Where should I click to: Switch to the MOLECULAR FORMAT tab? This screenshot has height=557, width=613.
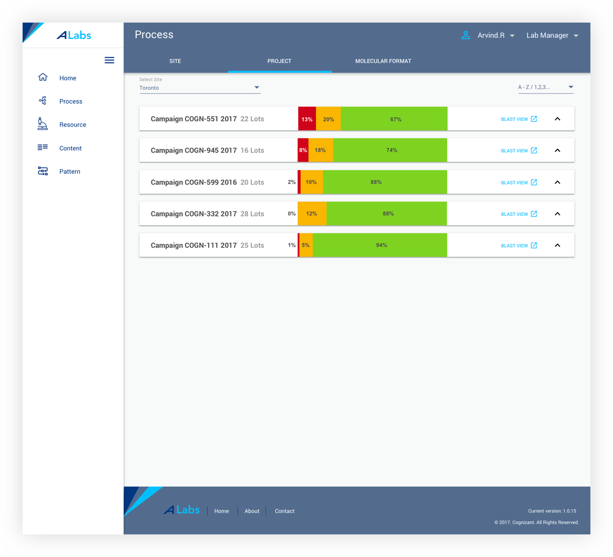click(x=383, y=61)
